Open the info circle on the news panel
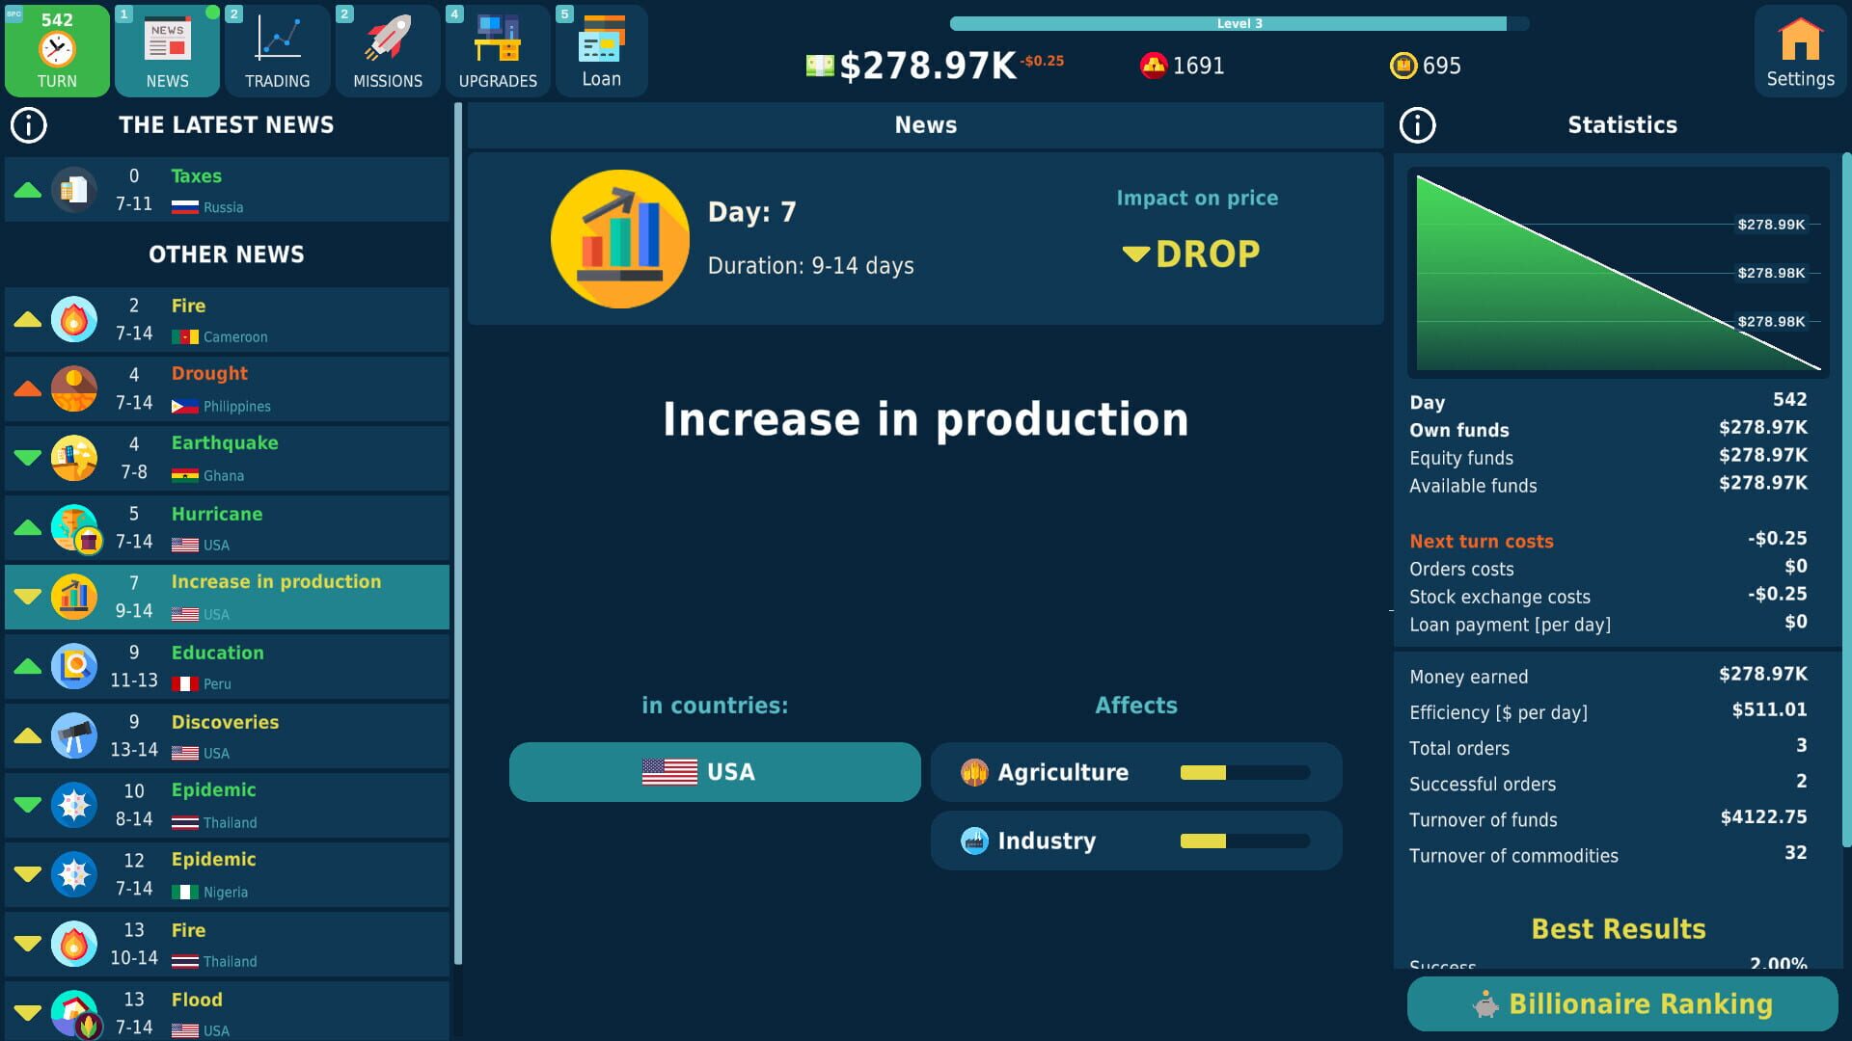1852x1041 pixels. [26, 123]
